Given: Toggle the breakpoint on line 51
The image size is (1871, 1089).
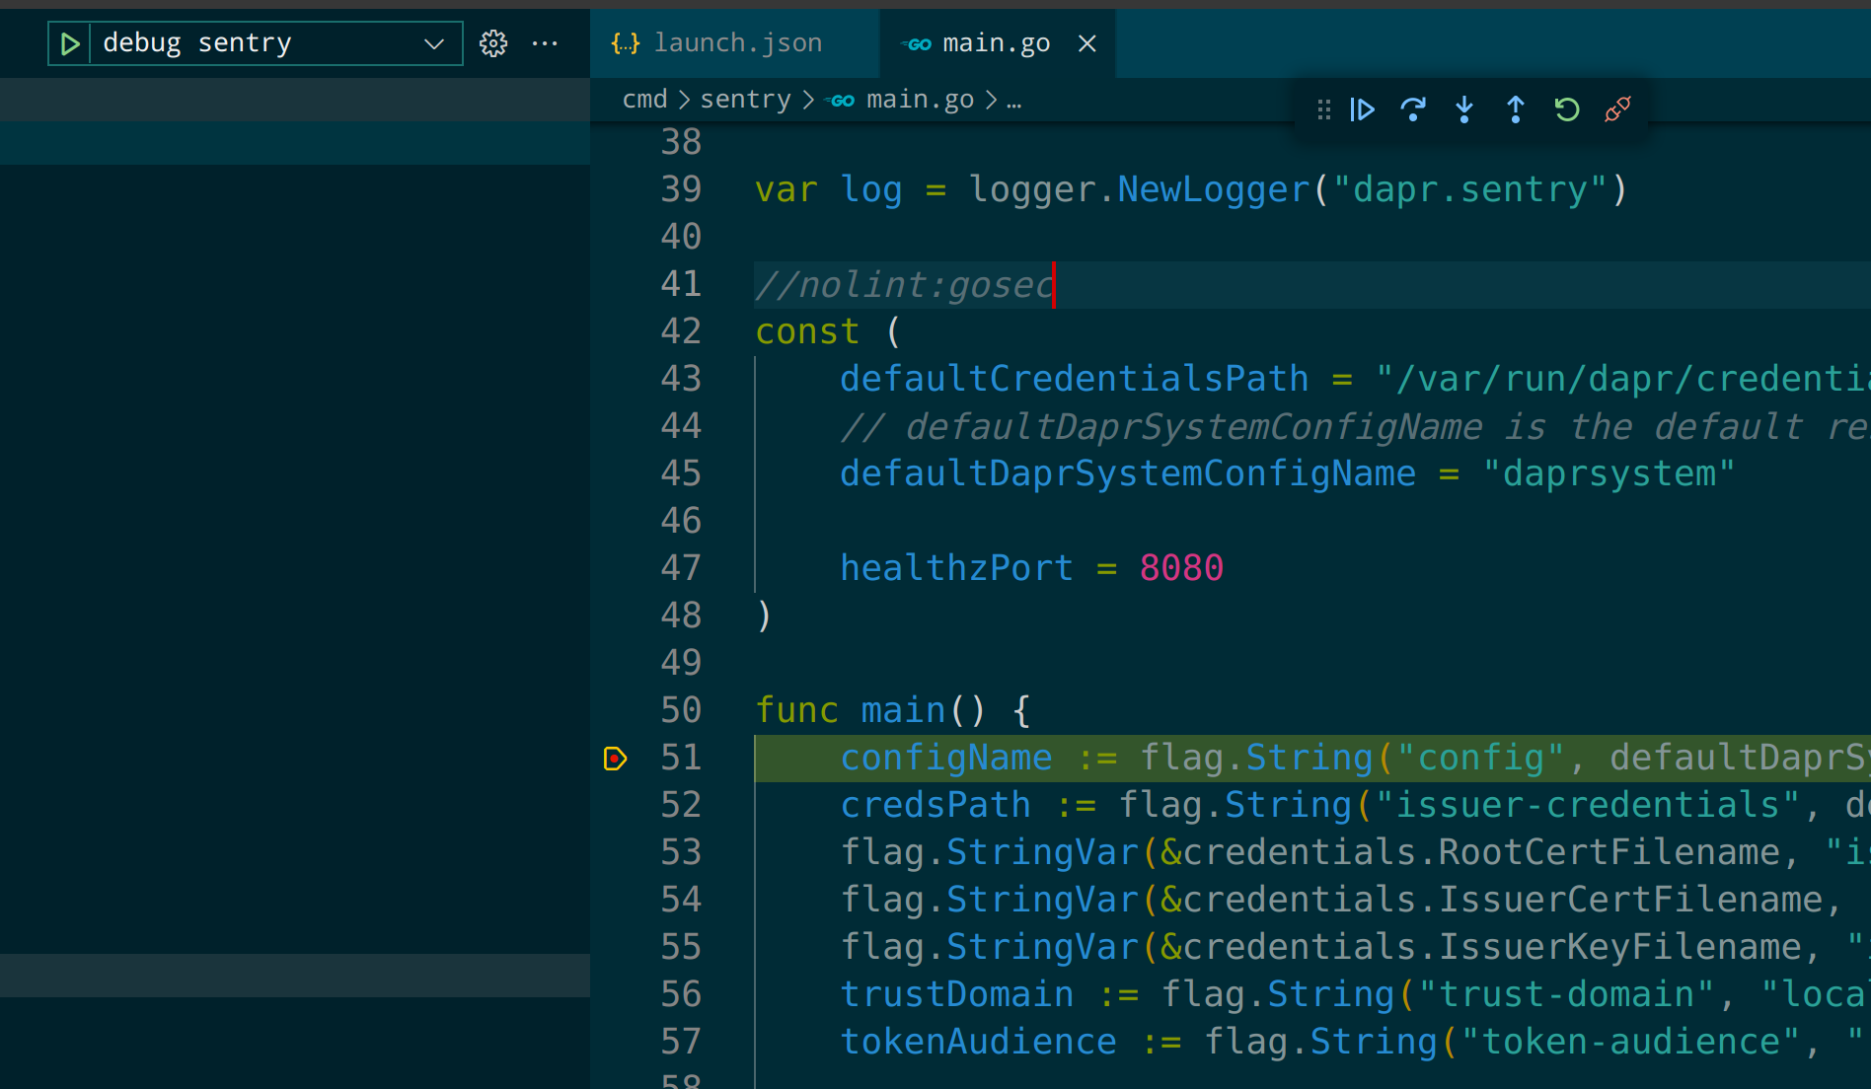Looking at the screenshot, I should [615, 759].
